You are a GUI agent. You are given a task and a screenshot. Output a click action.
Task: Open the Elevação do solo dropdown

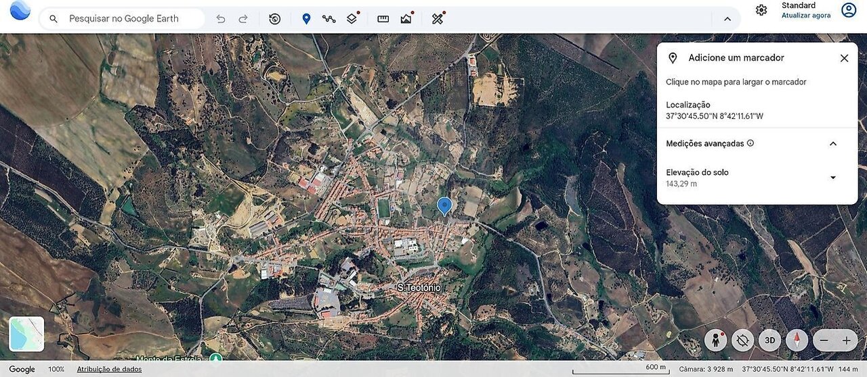(x=833, y=178)
